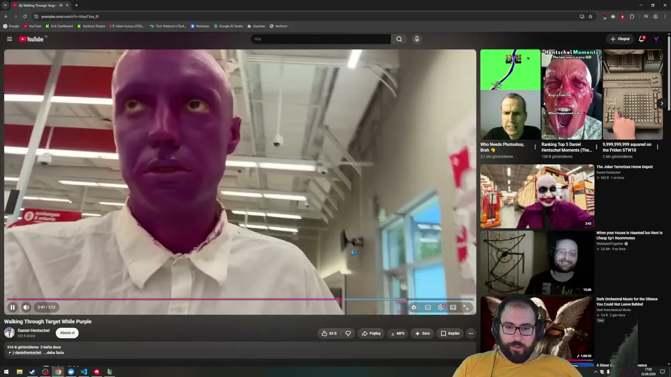Enter fullscreen mode
Image resolution: width=671 pixels, height=377 pixels.
[466, 307]
